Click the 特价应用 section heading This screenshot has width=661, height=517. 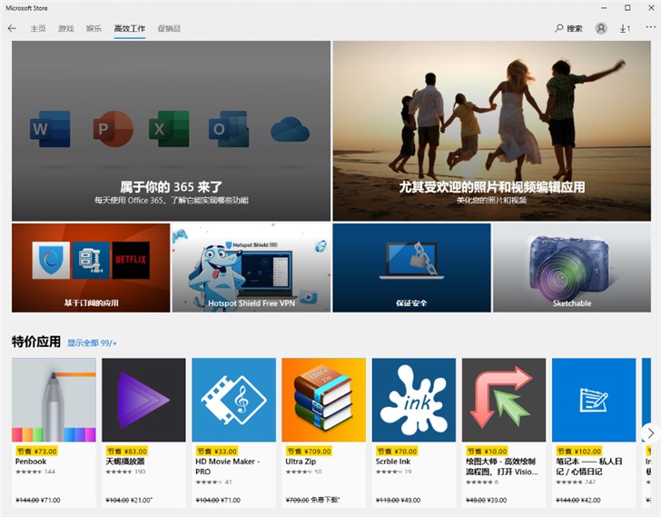pos(36,342)
